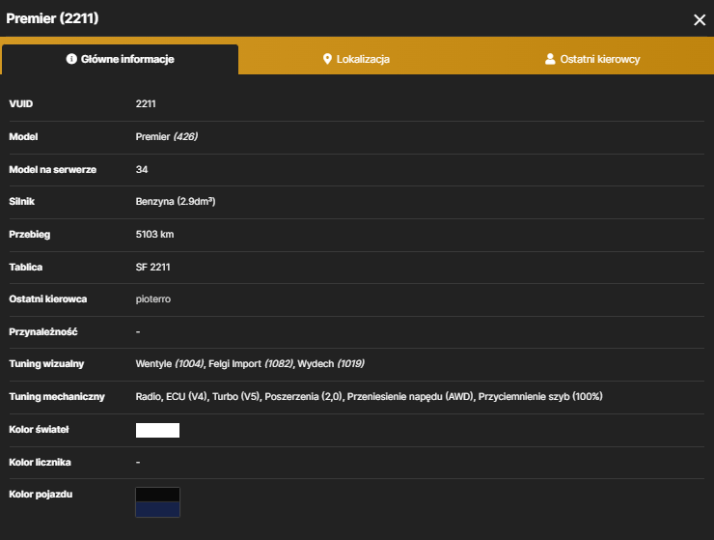Close the Premier (2211) dialog
Screen dimensions: 714x540
700,19
